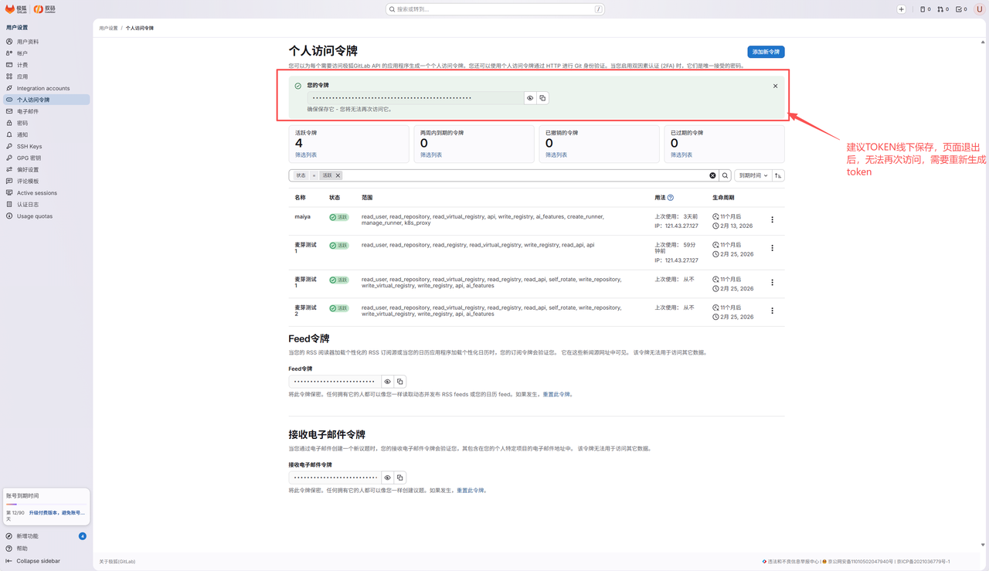Viewport: 989px width, 571px height.
Task: Reverse the sort direction of the token list
Action: coord(778,175)
